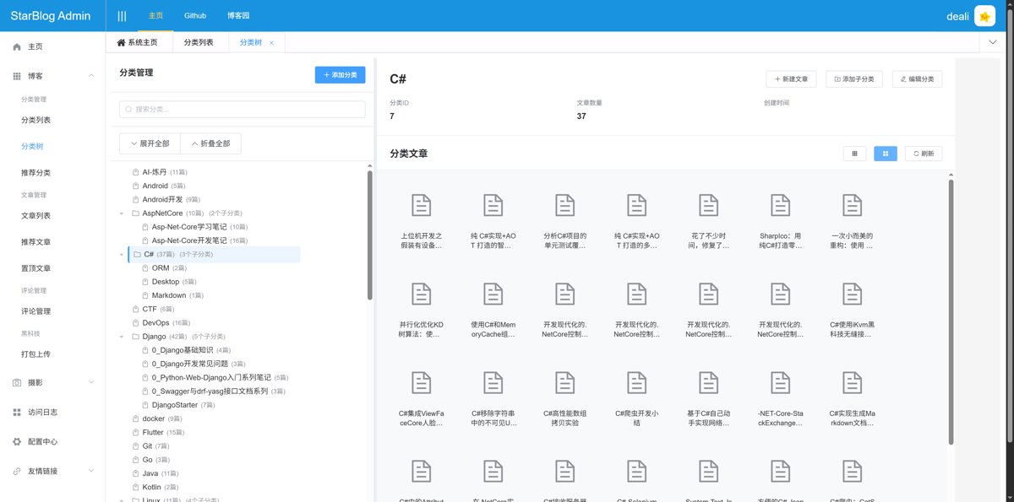The height and width of the screenshot is (502, 1014).
Task: Click the 添加分类 blue button
Action: coord(340,75)
